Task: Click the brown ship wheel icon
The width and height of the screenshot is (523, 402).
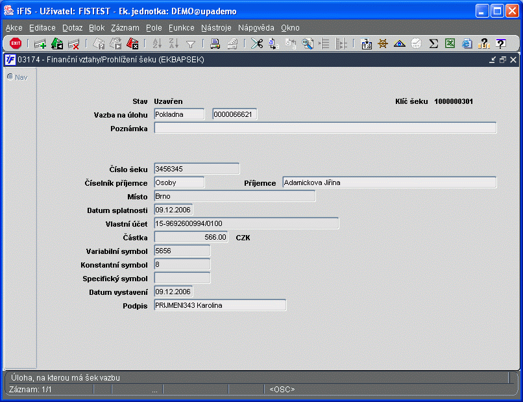Action: pos(383,44)
